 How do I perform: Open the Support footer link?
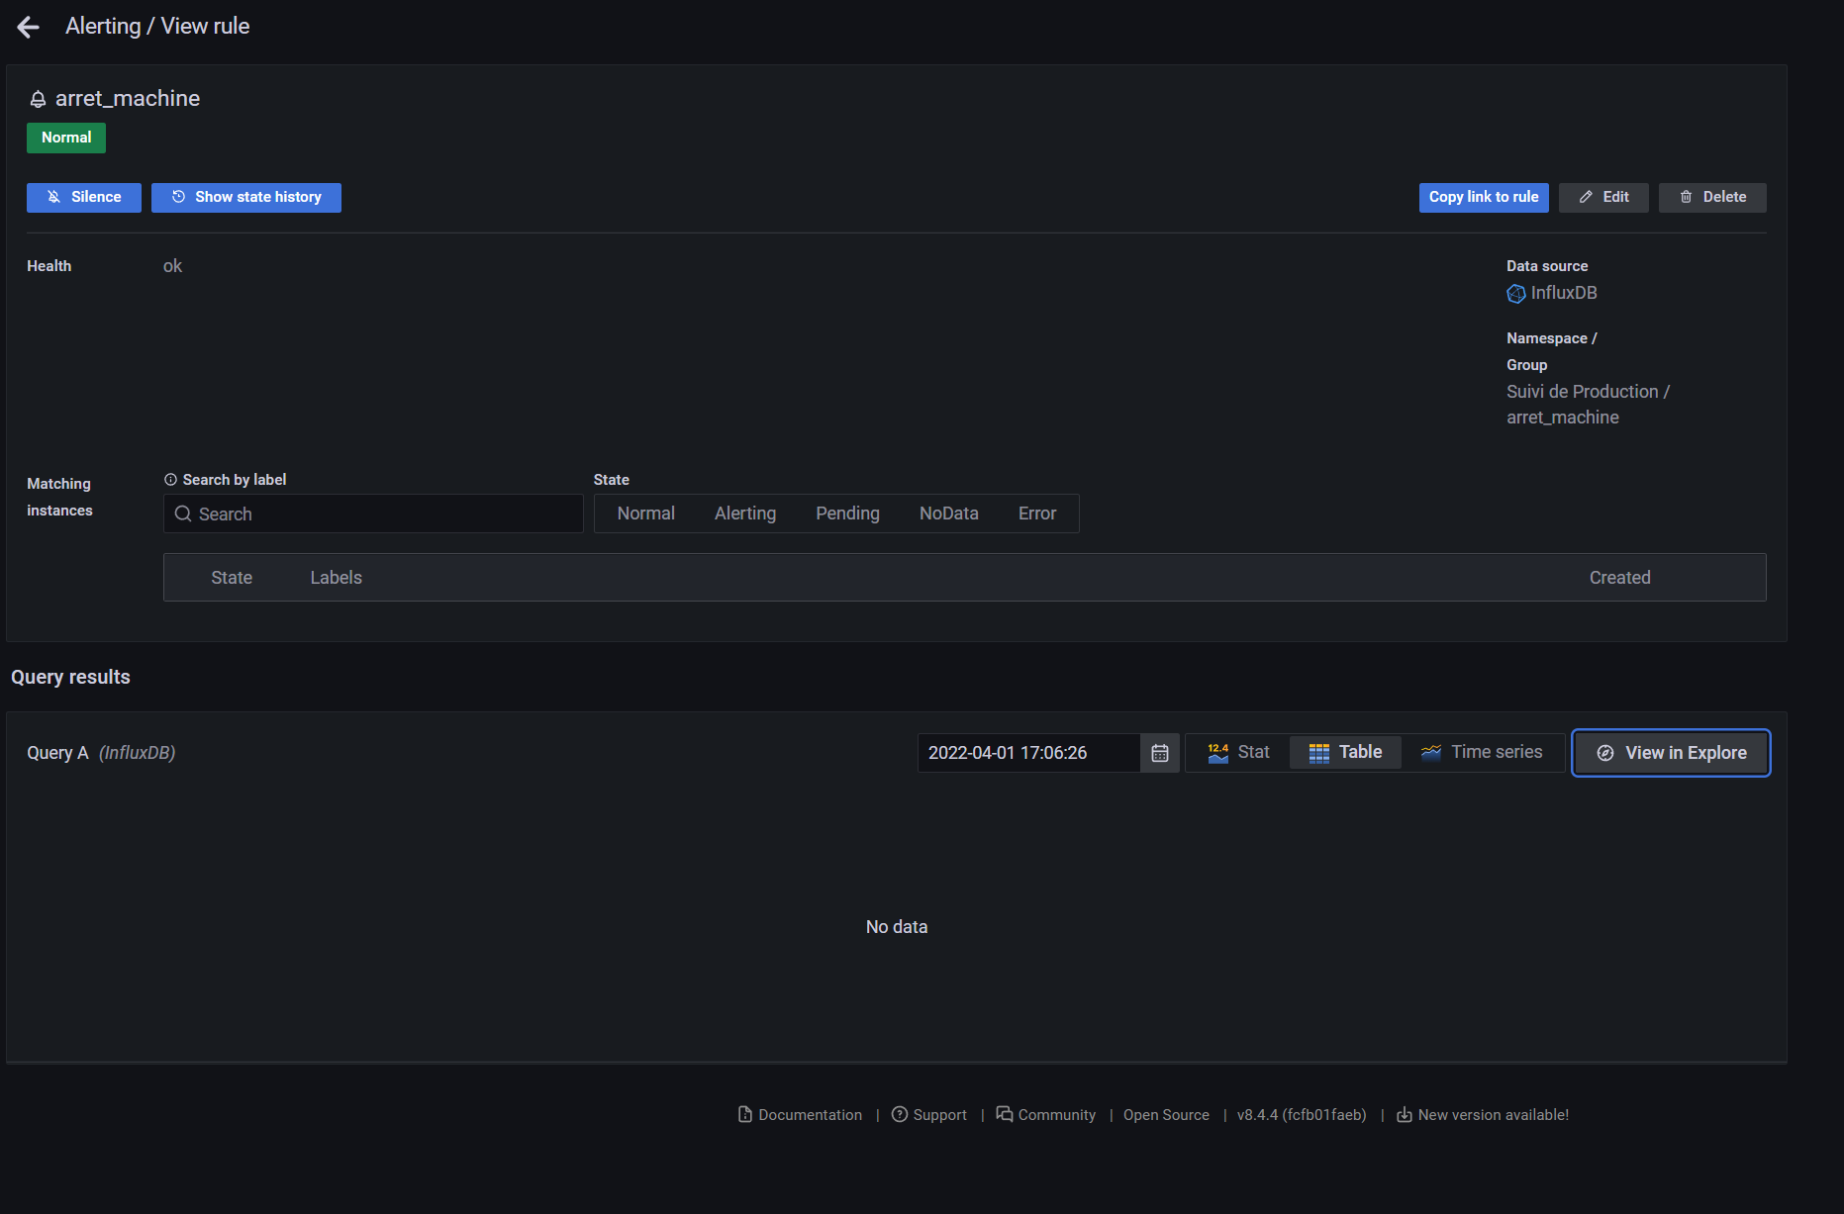tap(928, 1115)
